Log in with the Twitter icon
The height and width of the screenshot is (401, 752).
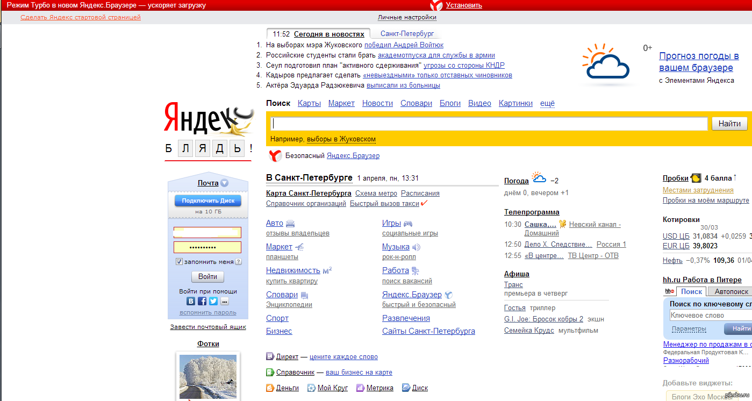coord(213,301)
